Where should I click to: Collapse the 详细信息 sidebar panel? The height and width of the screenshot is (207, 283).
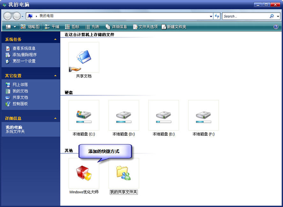[56, 118]
